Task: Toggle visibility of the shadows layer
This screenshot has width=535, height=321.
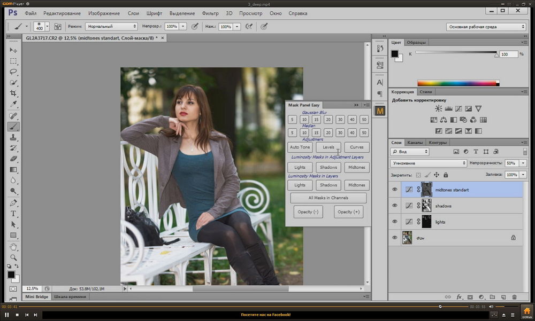Action: point(395,206)
